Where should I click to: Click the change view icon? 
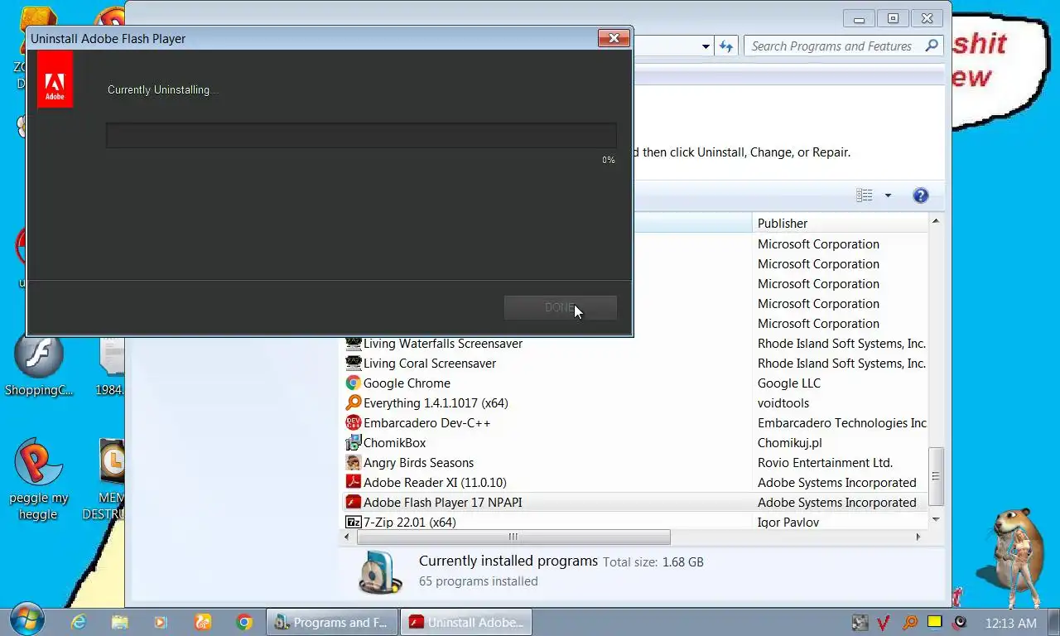click(x=865, y=195)
